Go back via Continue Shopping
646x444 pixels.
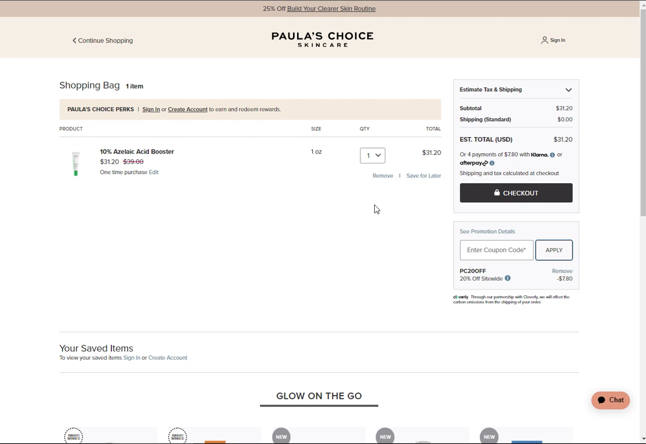[x=102, y=40]
